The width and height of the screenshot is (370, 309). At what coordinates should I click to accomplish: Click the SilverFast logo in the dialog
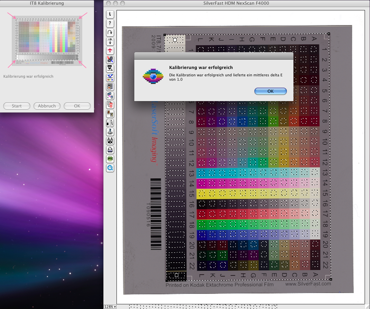click(x=153, y=76)
